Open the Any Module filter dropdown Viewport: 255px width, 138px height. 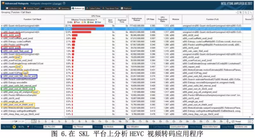(x=113, y=127)
